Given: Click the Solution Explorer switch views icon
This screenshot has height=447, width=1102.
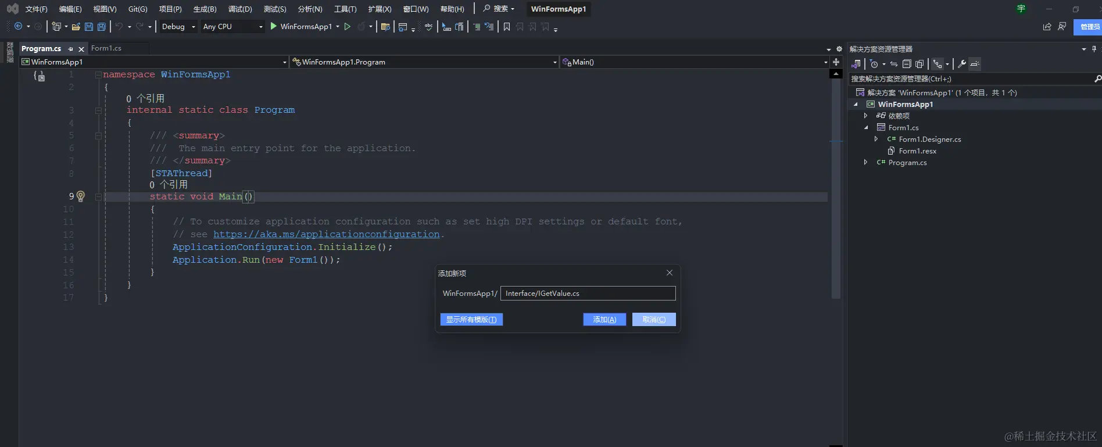Looking at the screenshot, I should (x=856, y=64).
